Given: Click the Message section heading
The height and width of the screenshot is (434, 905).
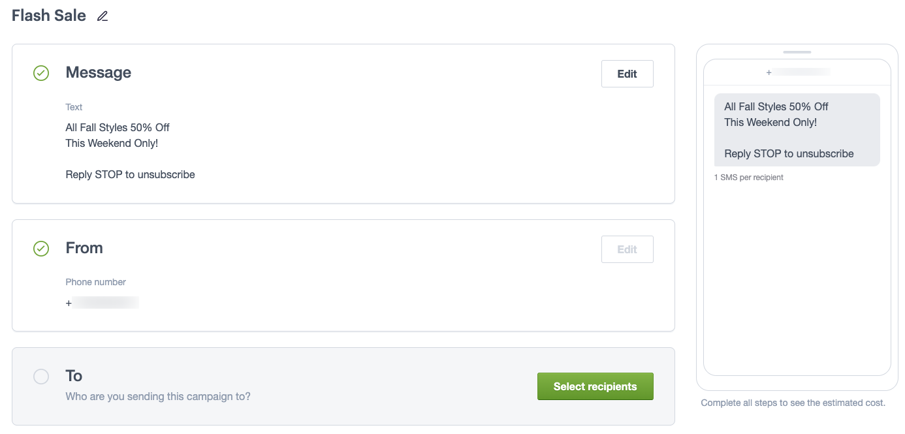Looking at the screenshot, I should [x=98, y=72].
